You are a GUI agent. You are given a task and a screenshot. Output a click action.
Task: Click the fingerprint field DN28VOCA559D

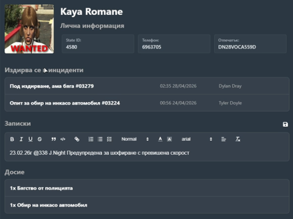coord(250,44)
